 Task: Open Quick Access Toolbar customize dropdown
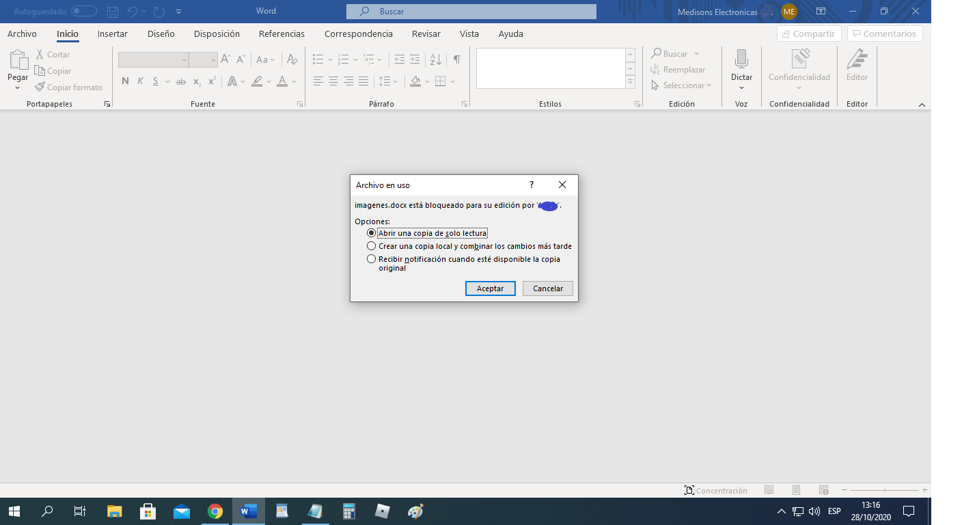coord(179,12)
